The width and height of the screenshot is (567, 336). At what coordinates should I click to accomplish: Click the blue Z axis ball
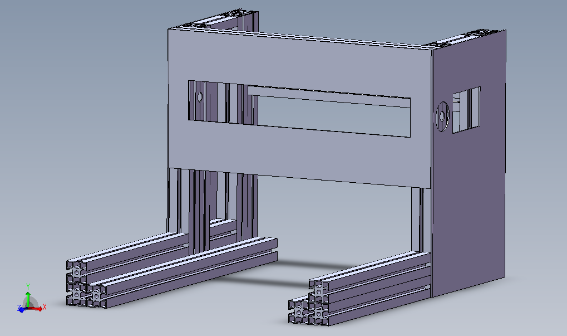(x=21, y=309)
